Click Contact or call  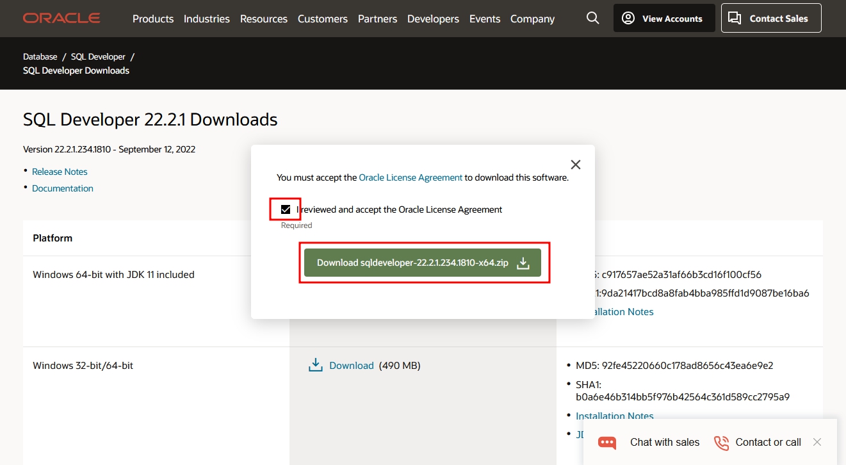pyautogui.click(x=769, y=442)
